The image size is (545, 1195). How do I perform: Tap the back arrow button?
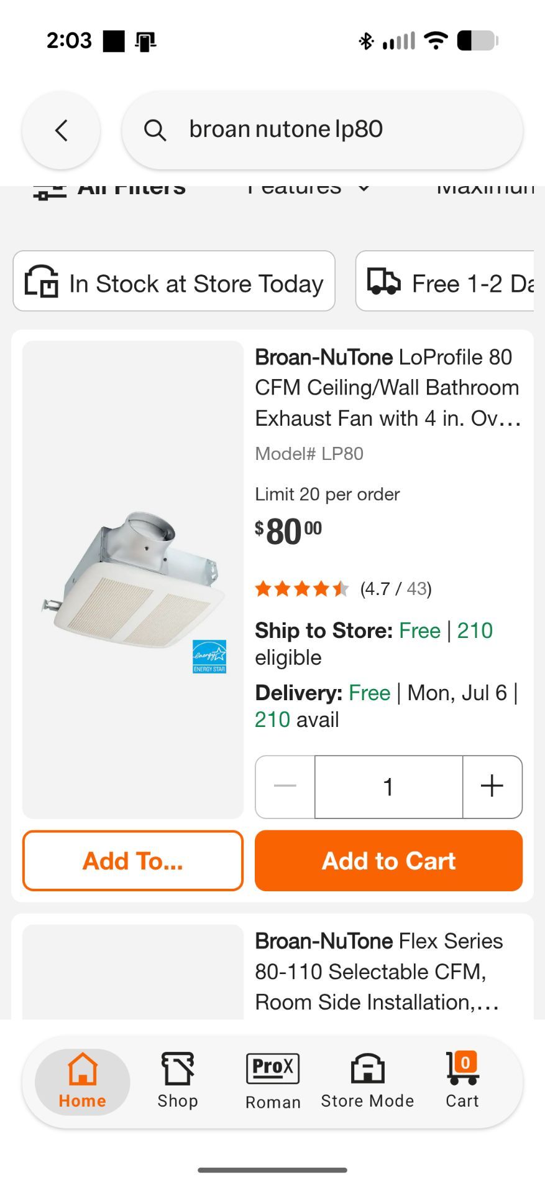(61, 130)
